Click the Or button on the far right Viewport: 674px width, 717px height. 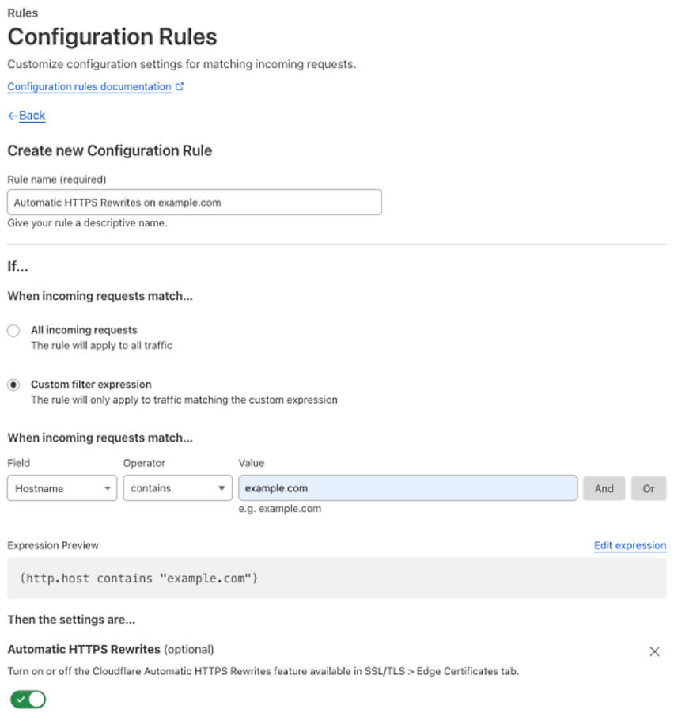[x=649, y=488]
